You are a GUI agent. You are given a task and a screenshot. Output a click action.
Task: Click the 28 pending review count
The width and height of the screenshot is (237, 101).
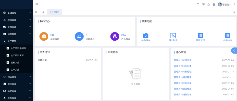(x=52, y=35)
